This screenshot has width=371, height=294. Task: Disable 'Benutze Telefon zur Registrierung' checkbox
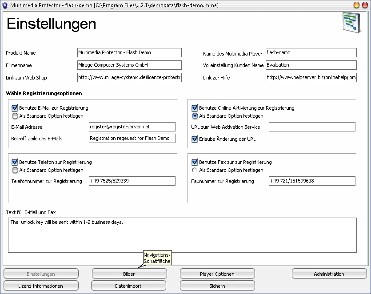[15, 162]
